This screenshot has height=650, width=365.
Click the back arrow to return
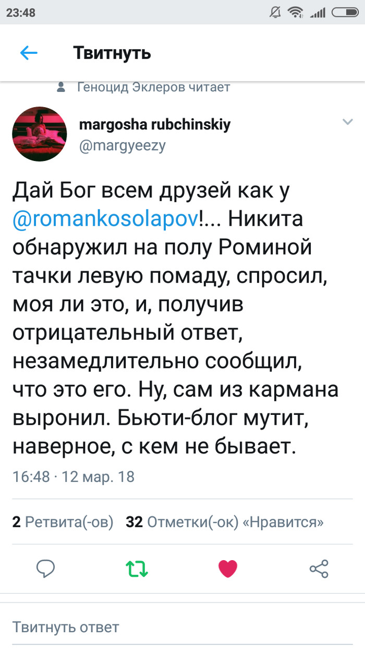[x=29, y=53]
